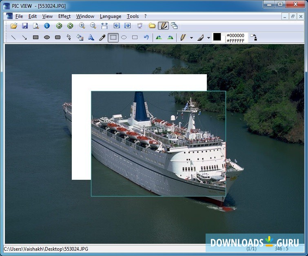308x256 pixels.
Task: Expand the pencil tool dropdown arrow
Action: [191, 38]
